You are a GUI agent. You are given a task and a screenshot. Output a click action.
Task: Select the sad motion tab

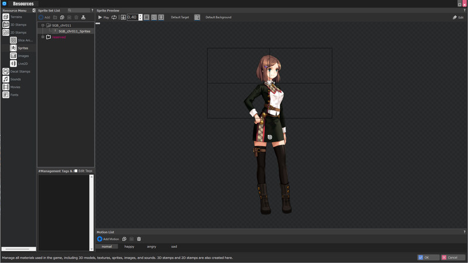pyautogui.click(x=174, y=247)
